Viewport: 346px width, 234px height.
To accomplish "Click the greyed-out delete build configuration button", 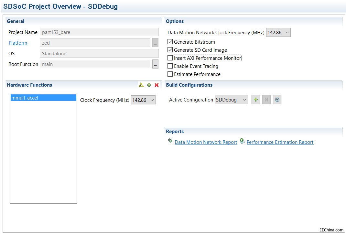I will (266, 100).
